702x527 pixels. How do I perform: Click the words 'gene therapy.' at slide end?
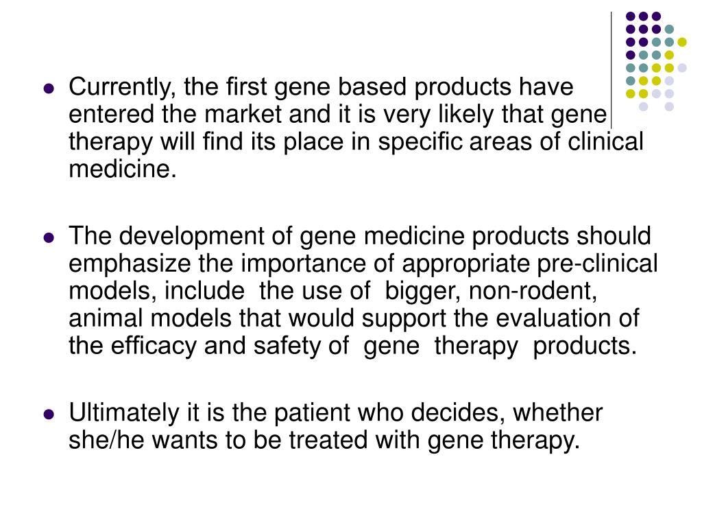pos(503,441)
